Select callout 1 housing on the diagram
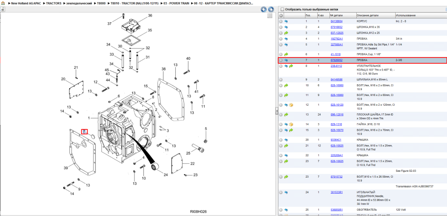The width and height of the screenshot is (447, 216). pyautogui.click(x=89, y=118)
